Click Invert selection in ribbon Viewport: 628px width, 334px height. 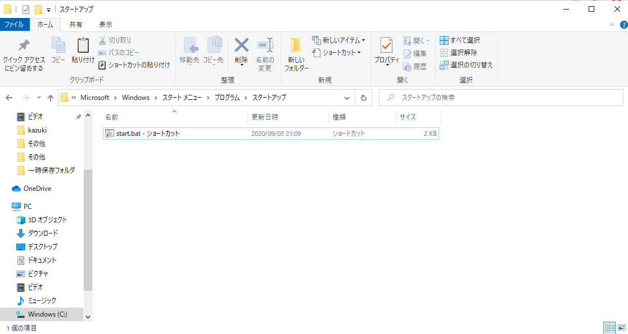point(466,65)
